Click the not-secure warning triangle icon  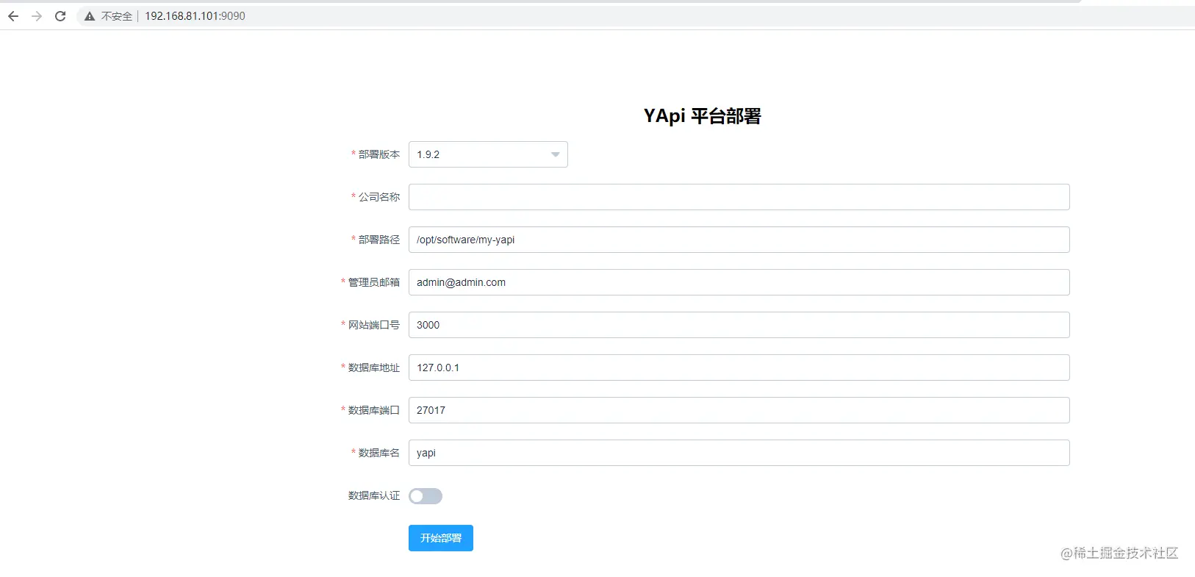pos(90,16)
